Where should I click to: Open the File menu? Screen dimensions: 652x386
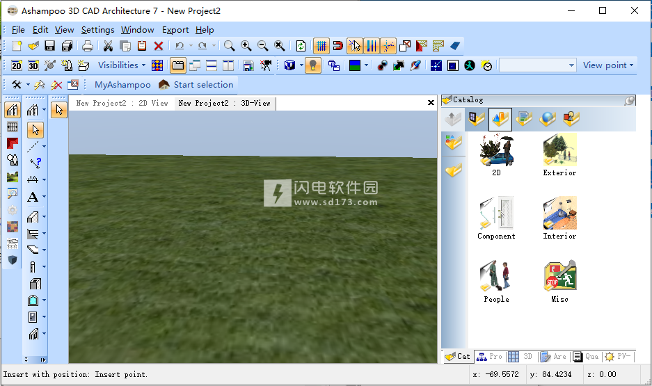tap(18, 30)
